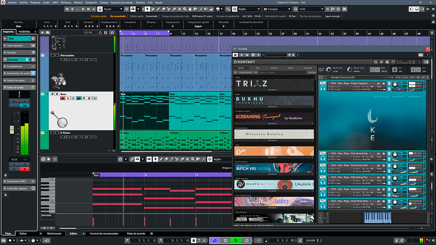The image size is (436, 245).
Task: Open Kontakt options gear icon
Action: pos(381,62)
